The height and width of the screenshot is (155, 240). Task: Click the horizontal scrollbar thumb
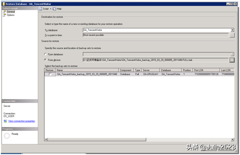pos(97,139)
